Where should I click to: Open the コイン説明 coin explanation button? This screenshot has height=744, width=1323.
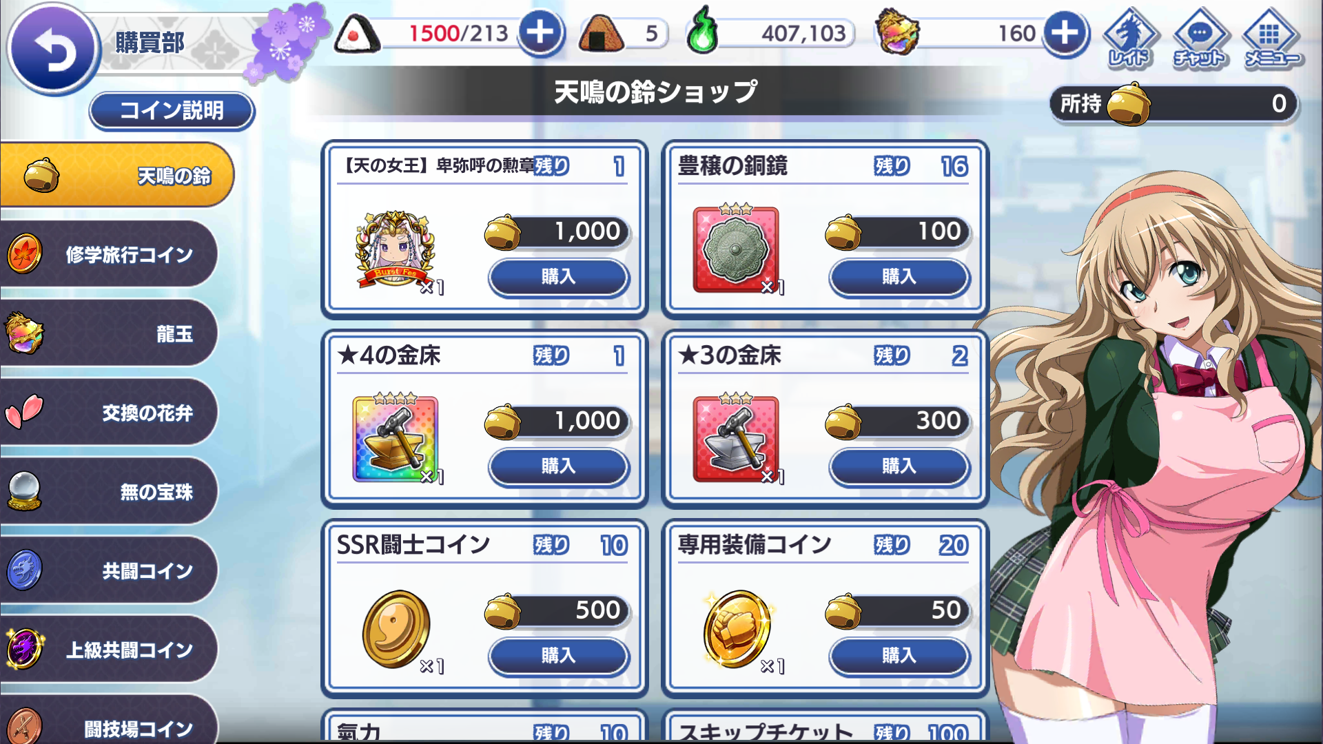tap(172, 110)
